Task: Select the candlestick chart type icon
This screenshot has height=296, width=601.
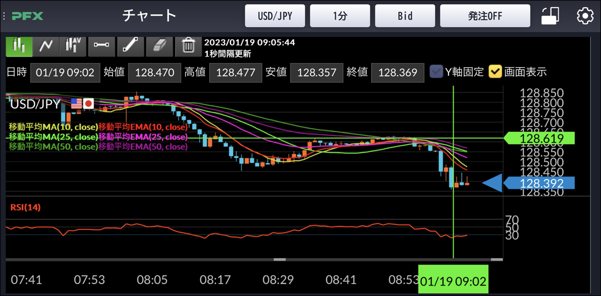Action: [19, 46]
